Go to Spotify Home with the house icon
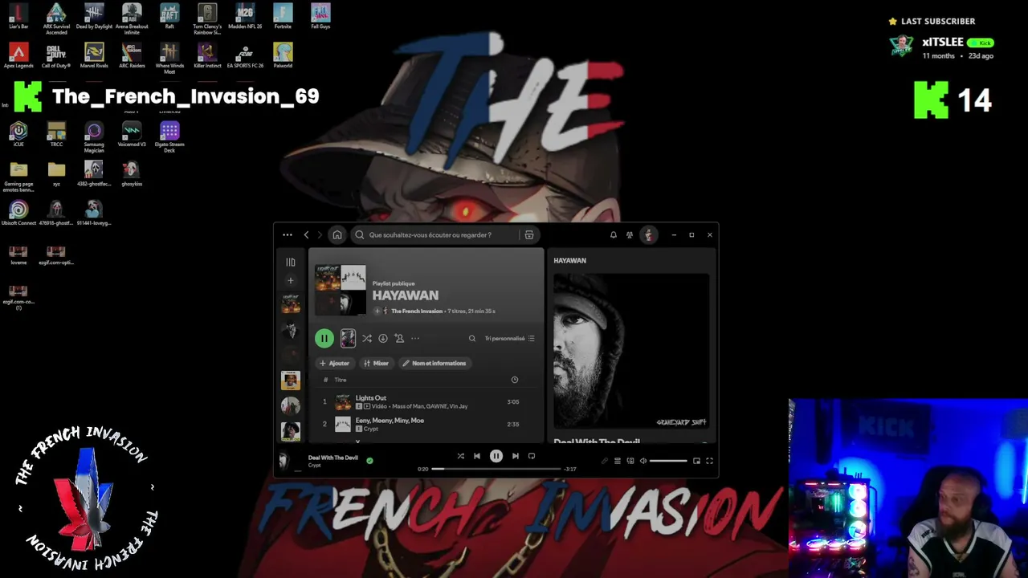This screenshot has width=1028, height=578. tap(337, 235)
